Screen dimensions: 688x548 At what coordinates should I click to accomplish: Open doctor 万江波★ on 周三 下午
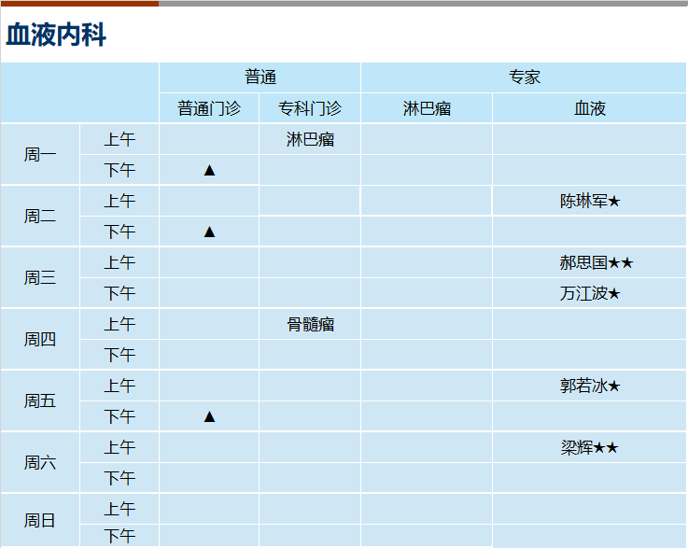click(x=590, y=293)
